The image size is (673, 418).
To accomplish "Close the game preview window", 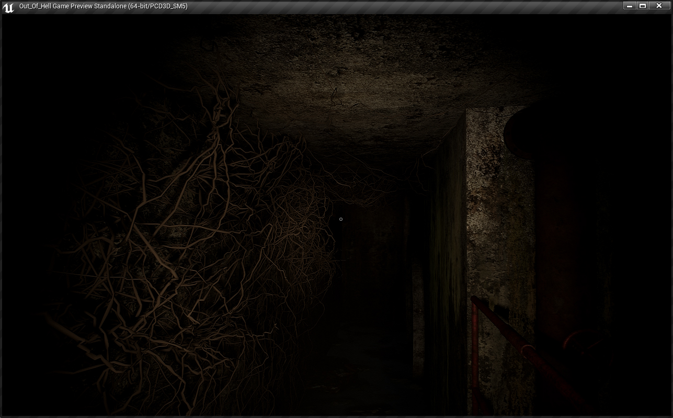I will point(659,6).
